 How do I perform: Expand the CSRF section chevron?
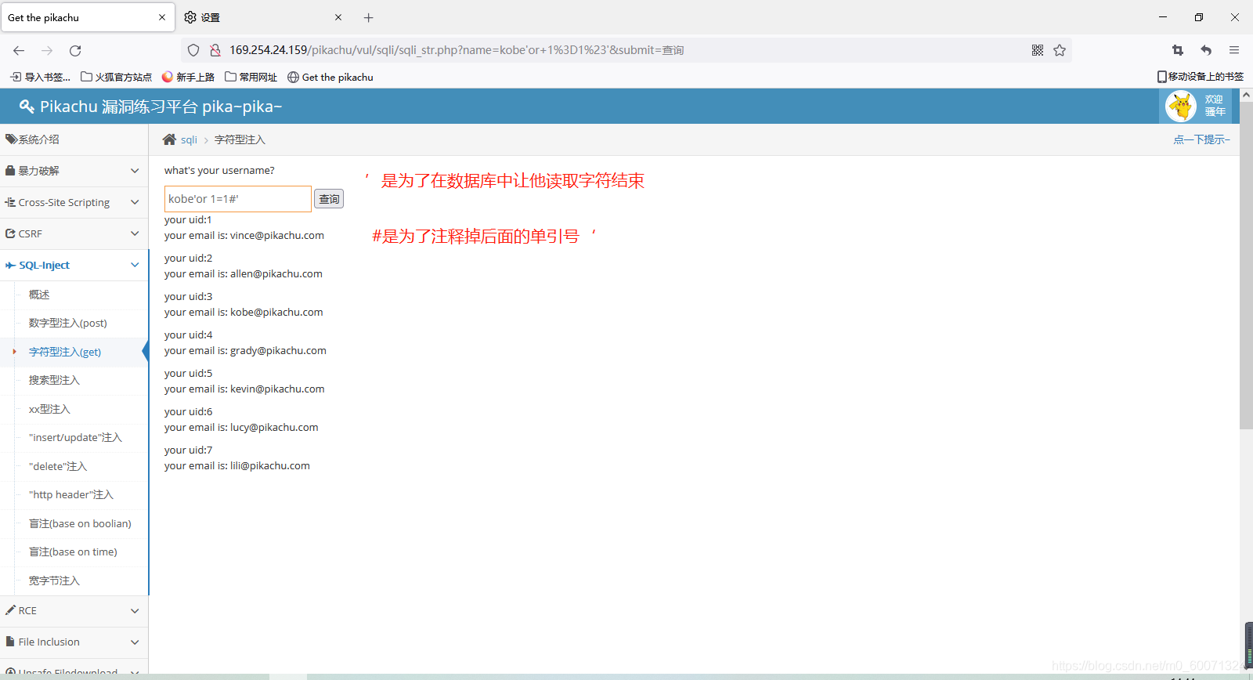click(135, 233)
